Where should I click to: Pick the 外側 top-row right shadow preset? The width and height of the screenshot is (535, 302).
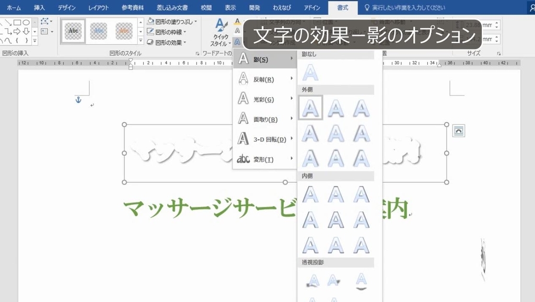point(362,108)
